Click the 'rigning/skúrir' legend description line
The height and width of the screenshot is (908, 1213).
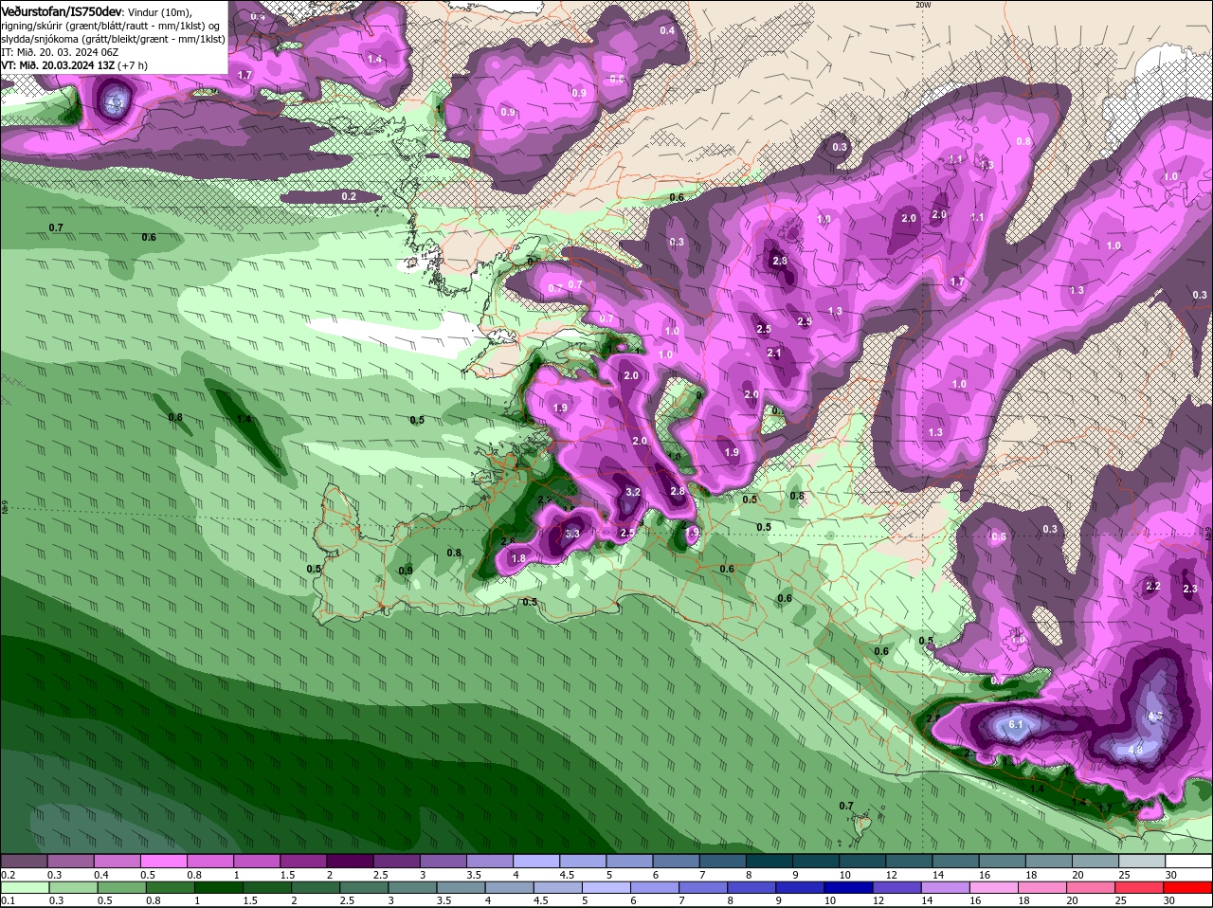tap(110, 26)
